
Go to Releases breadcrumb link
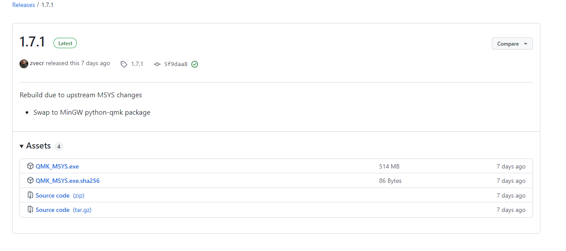23,5
